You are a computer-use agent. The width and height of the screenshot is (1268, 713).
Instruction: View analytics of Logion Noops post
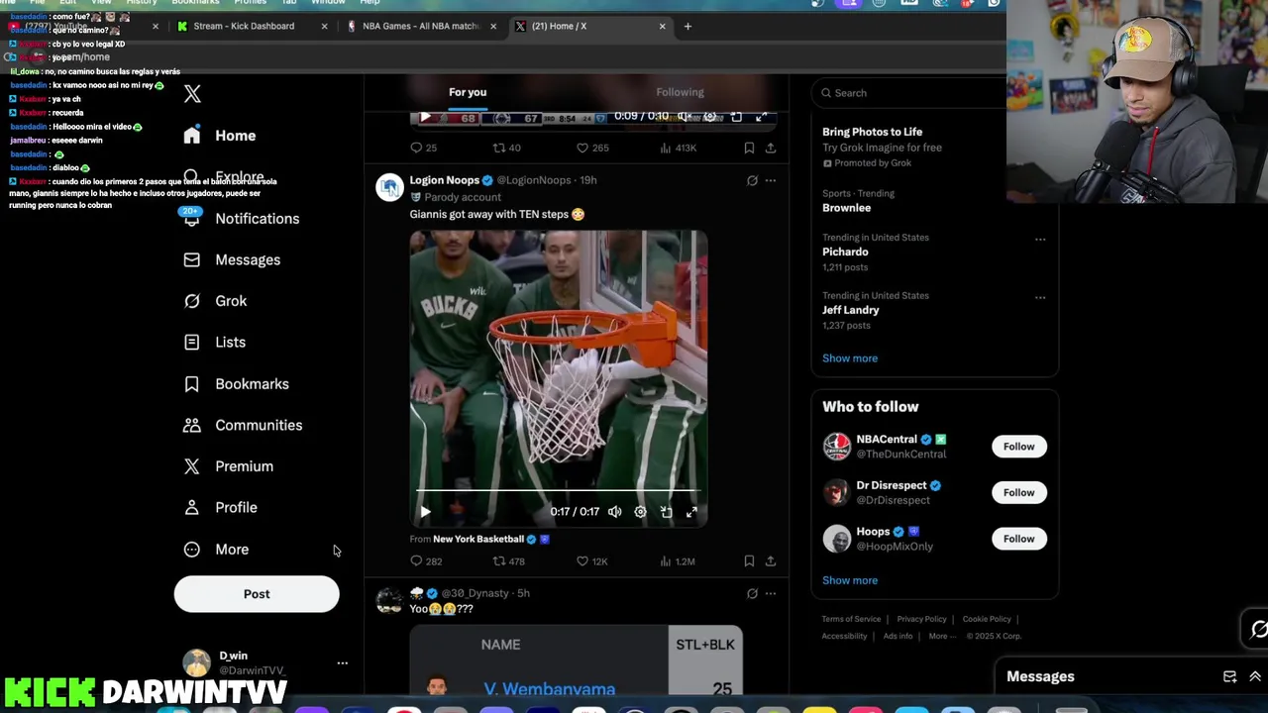pyautogui.click(x=676, y=561)
